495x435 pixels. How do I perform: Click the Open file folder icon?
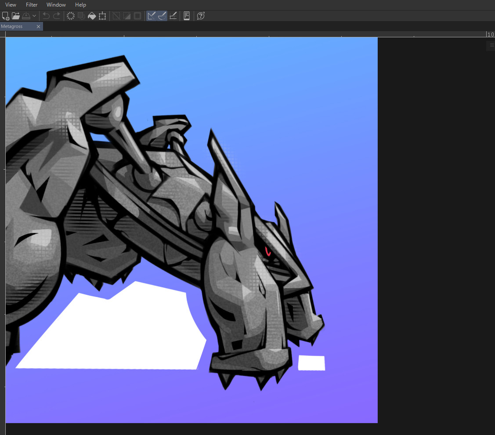[x=16, y=16]
